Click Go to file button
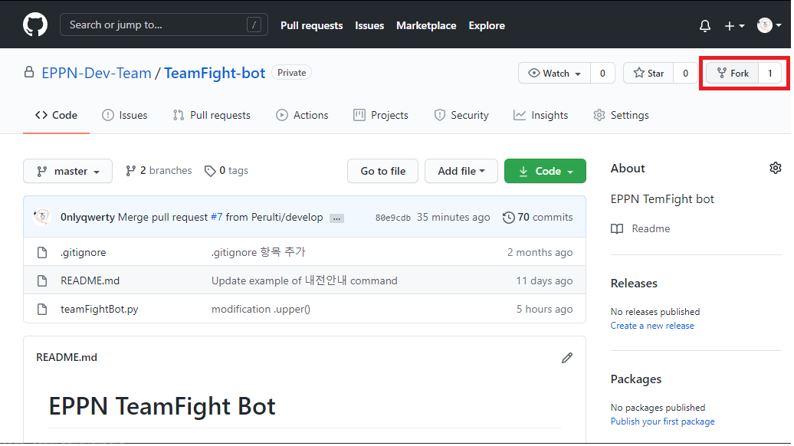This screenshot has width=794, height=446. (383, 171)
